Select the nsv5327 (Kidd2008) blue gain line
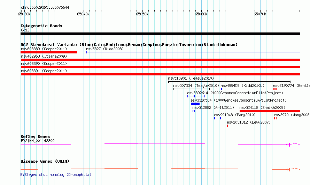 tap(193, 52)
